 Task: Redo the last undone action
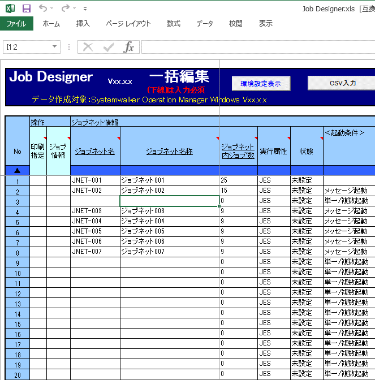point(66,8)
